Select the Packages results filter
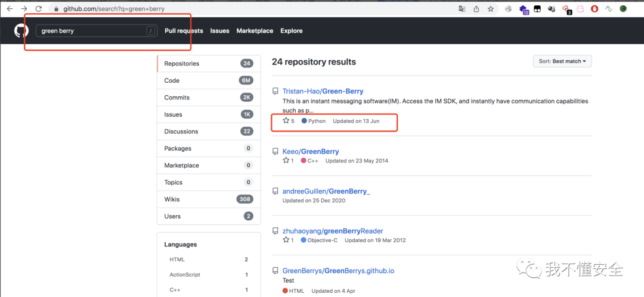Screen dimensions: 644x297 click(209, 149)
